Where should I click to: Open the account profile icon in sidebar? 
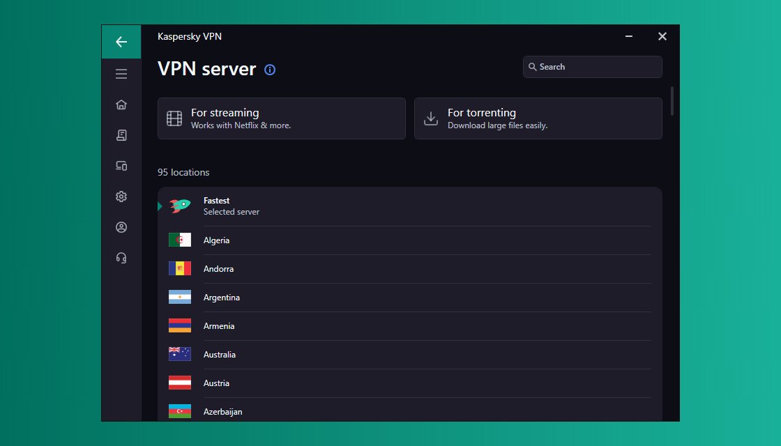(x=121, y=227)
